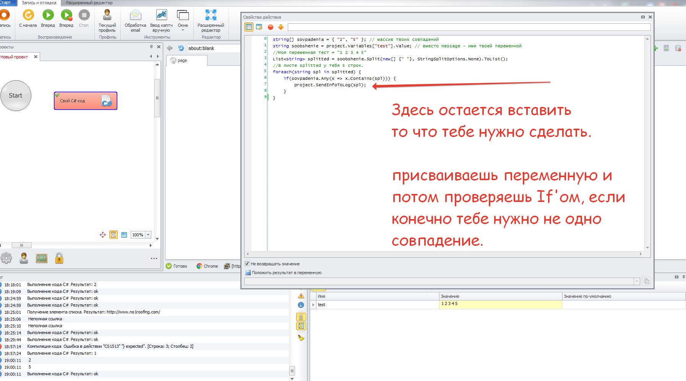Open the Обработка email tool
The width and height of the screenshot is (686, 381).
[135, 21]
